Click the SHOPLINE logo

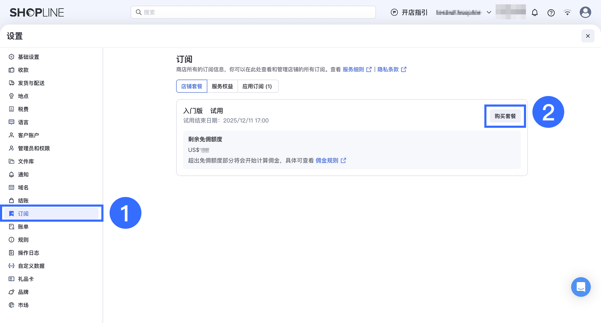[x=36, y=12]
